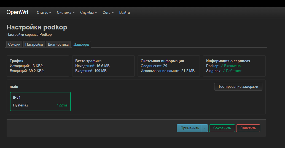285x148 pixels.
Task: Click the 122ms latency value
Action: point(62,105)
